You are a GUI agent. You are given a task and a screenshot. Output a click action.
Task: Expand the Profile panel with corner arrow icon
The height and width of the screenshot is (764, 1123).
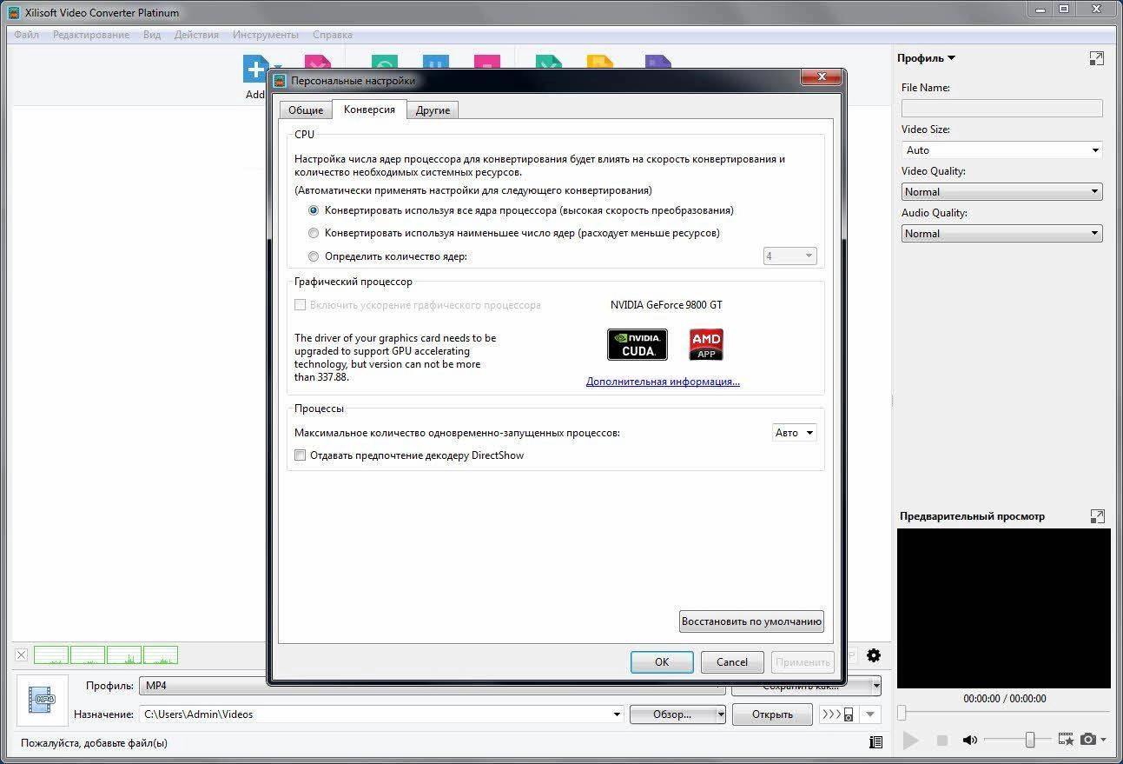(x=1097, y=58)
